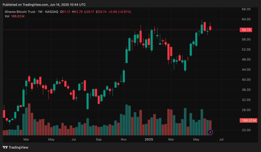Viewport: 261px width, 152px height.
Task: Open the TradingView wordmark link
Action: point(18,147)
